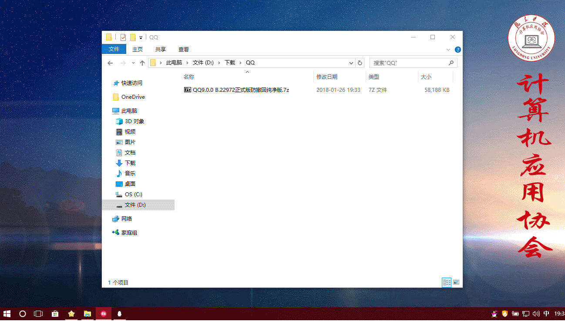The width and height of the screenshot is (565, 322).
Task: Sort files by the 名称 column
Action: tap(247, 77)
